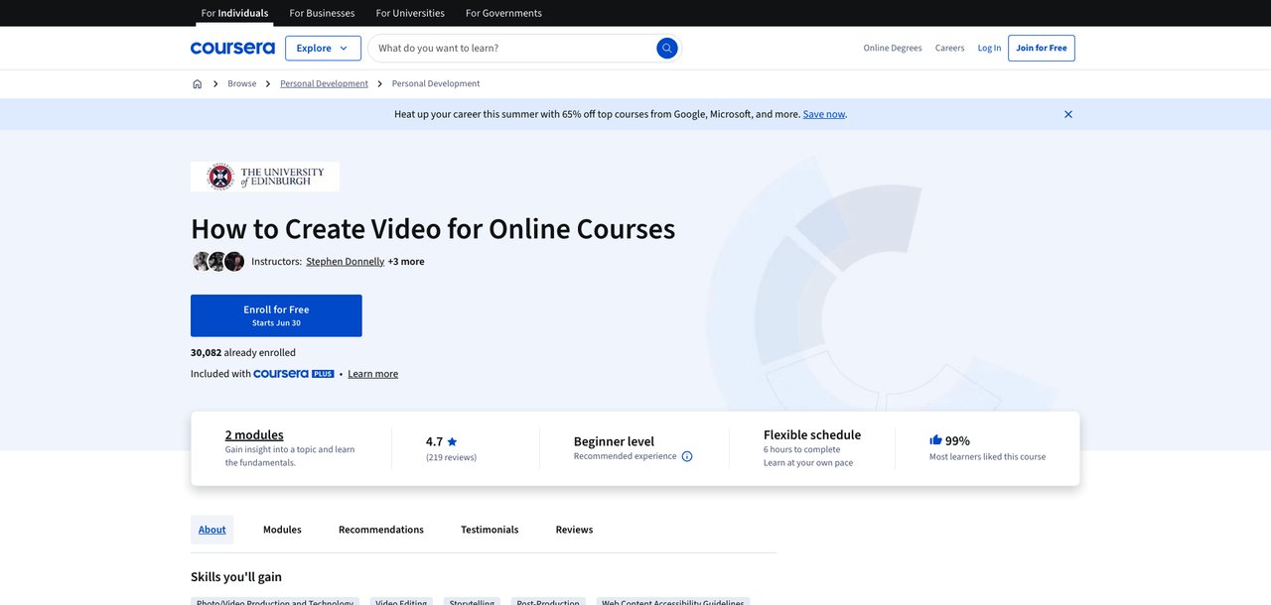
Task: Focus the 'What do you want to learn?' field
Action: pyautogui.click(x=511, y=48)
